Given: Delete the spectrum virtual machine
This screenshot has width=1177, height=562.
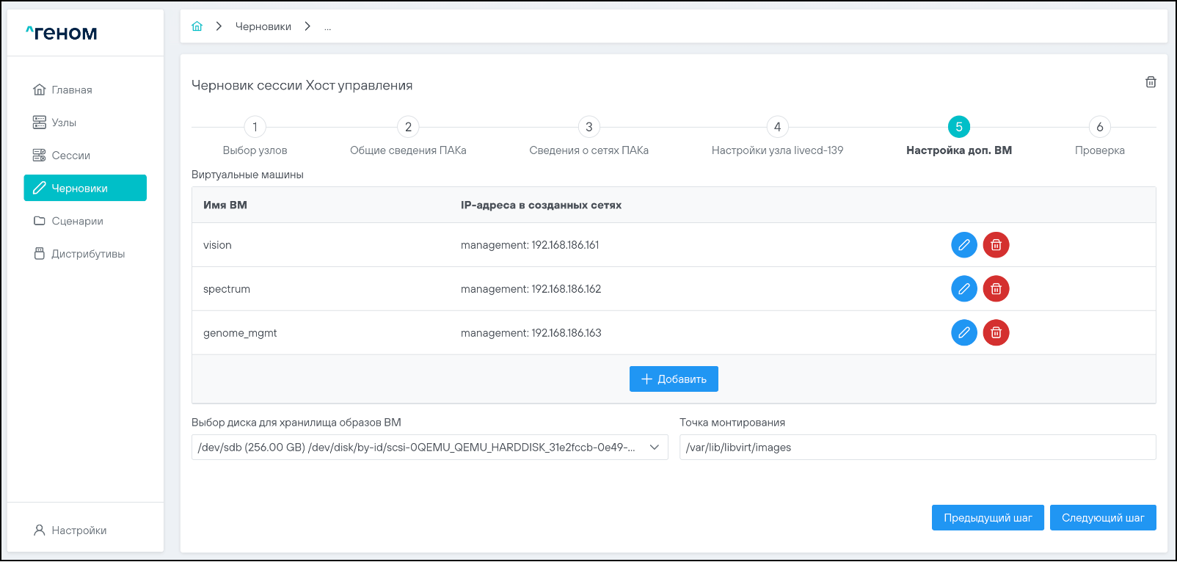Looking at the screenshot, I should pyautogui.click(x=996, y=289).
